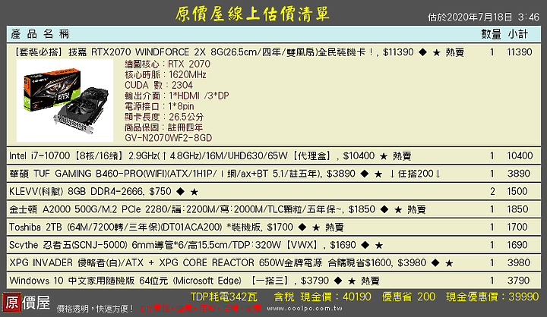Click subtotal 1690 for the Scythe cooler

click(517, 245)
